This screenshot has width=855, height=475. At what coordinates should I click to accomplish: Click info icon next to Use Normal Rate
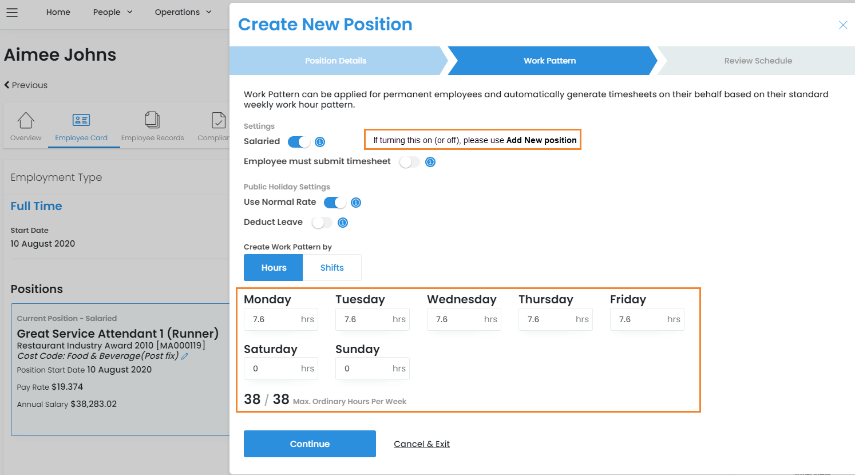(356, 203)
